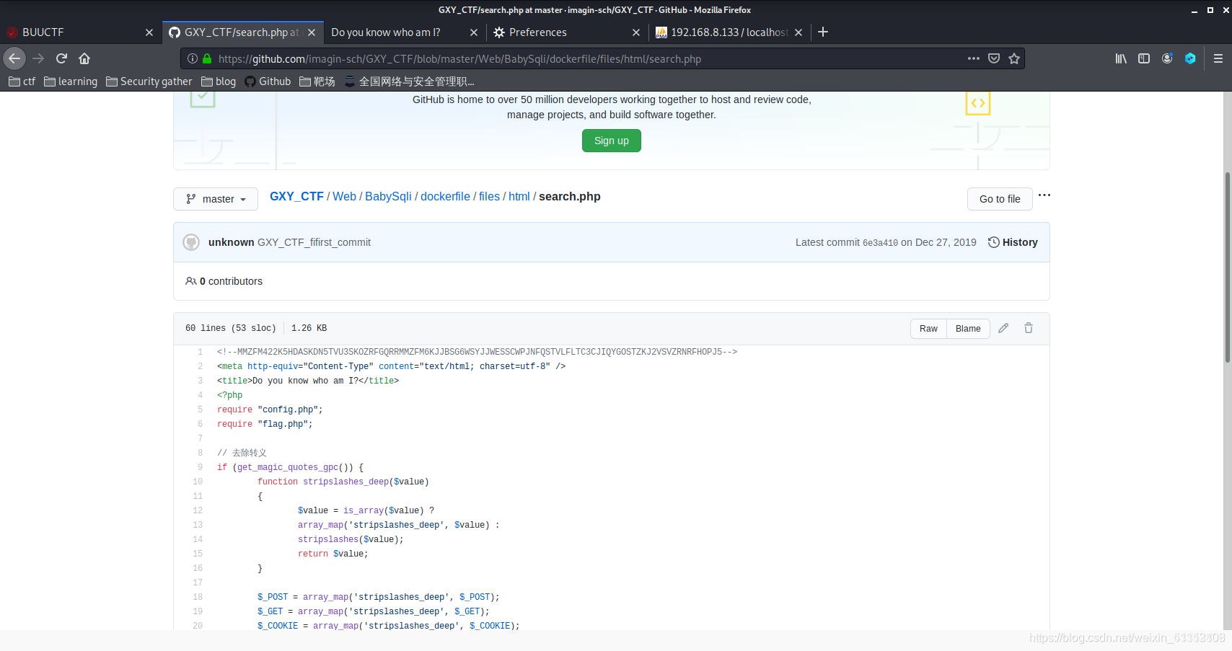Expand the master branch dropdown
1232x651 pixels.
216,199
